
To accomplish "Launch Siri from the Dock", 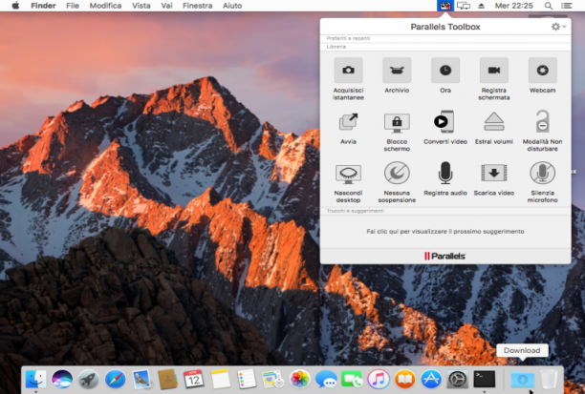I will (62, 380).
